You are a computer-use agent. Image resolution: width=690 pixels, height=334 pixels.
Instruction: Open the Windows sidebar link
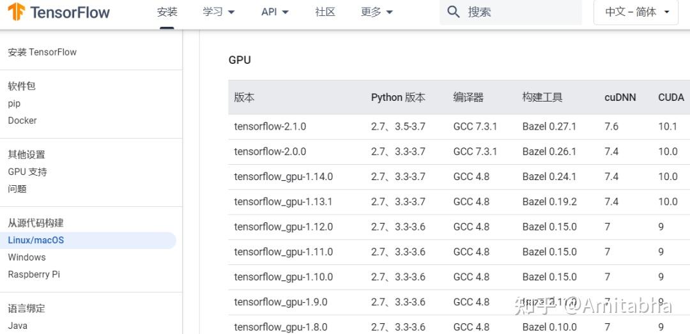27,257
